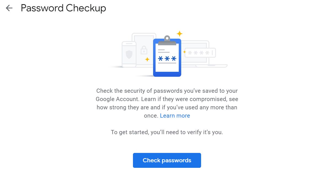
Task: Click the shield icon on the phone
Action: (129, 54)
